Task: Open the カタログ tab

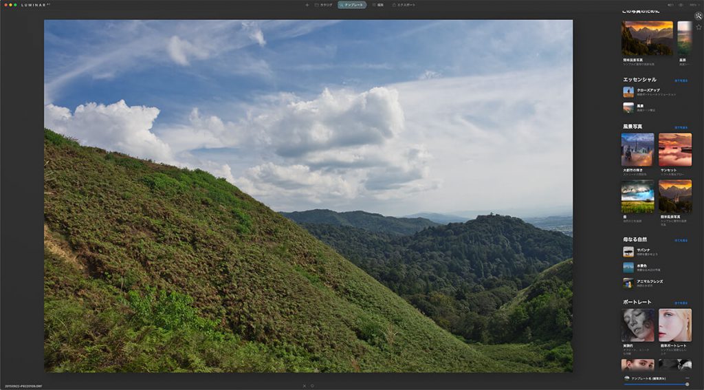Action: tap(323, 5)
